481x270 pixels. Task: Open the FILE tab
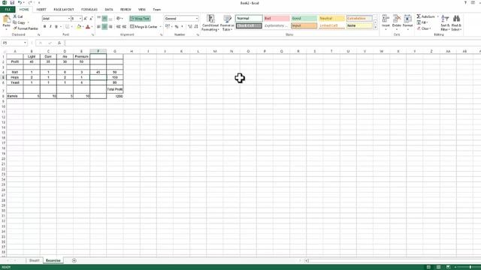pyautogui.click(x=8, y=10)
